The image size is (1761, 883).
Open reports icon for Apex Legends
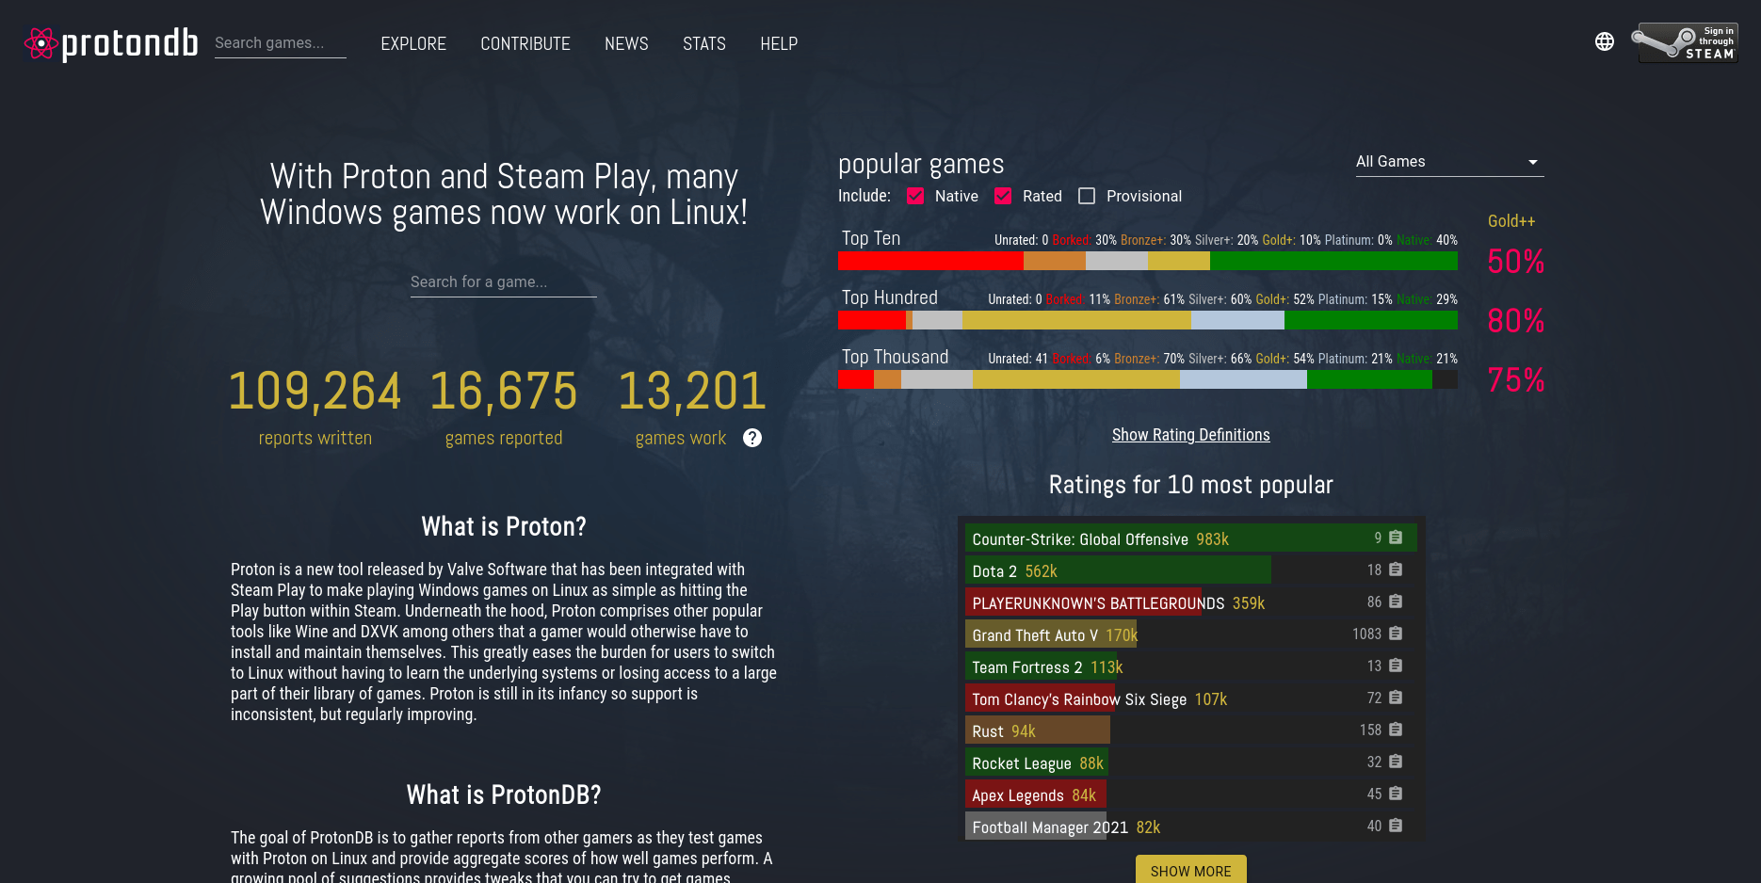pos(1396,794)
